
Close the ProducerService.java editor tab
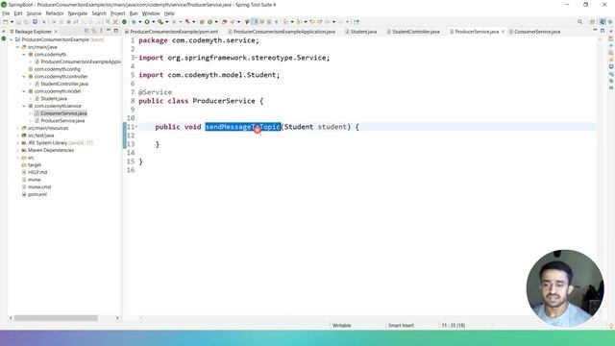pos(503,32)
